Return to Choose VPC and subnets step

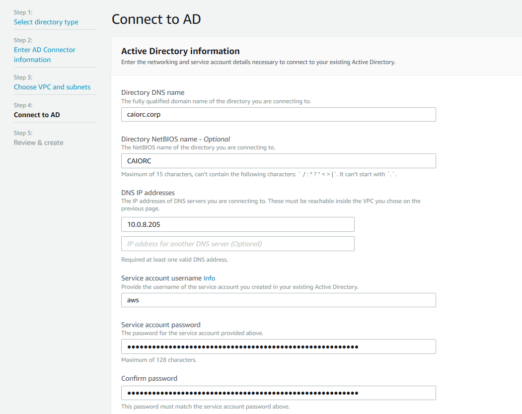[x=52, y=87]
